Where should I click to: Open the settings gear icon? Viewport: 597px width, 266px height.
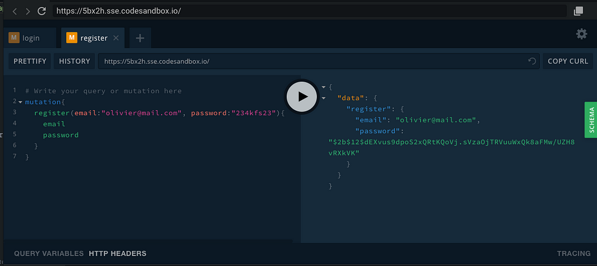tap(581, 34)
